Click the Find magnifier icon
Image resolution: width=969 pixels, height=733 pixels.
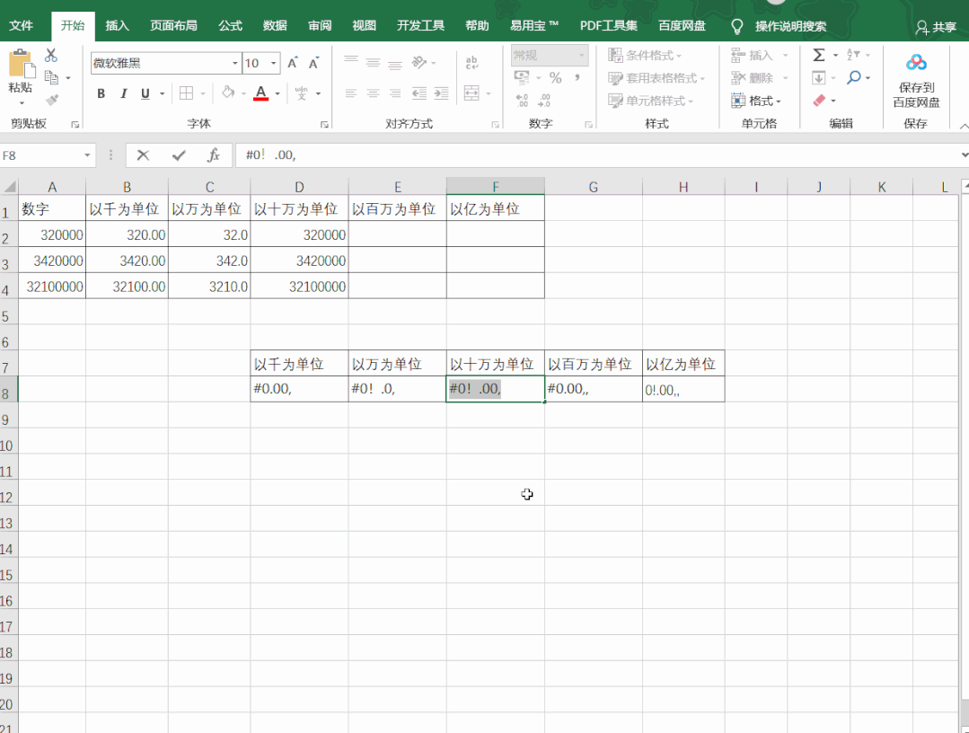coord(854,77)
